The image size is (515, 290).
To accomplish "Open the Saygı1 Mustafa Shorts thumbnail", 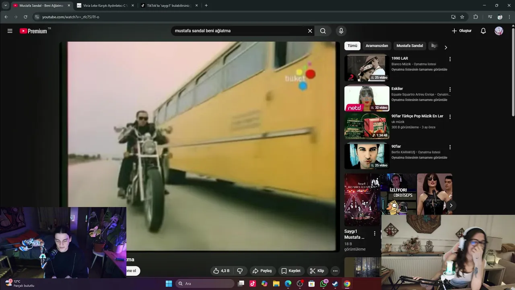I will tap(362, 200).
